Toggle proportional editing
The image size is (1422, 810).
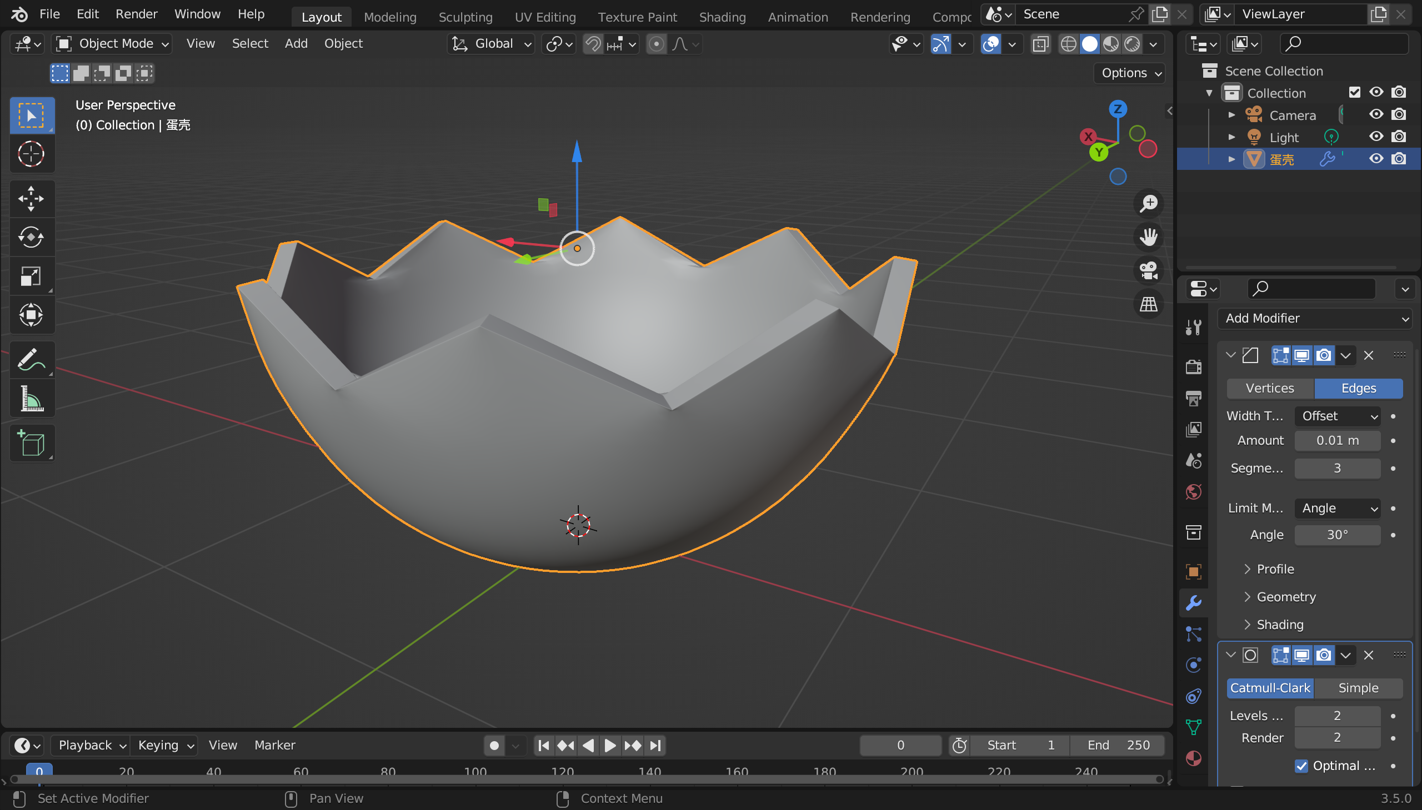coord(656,44)
